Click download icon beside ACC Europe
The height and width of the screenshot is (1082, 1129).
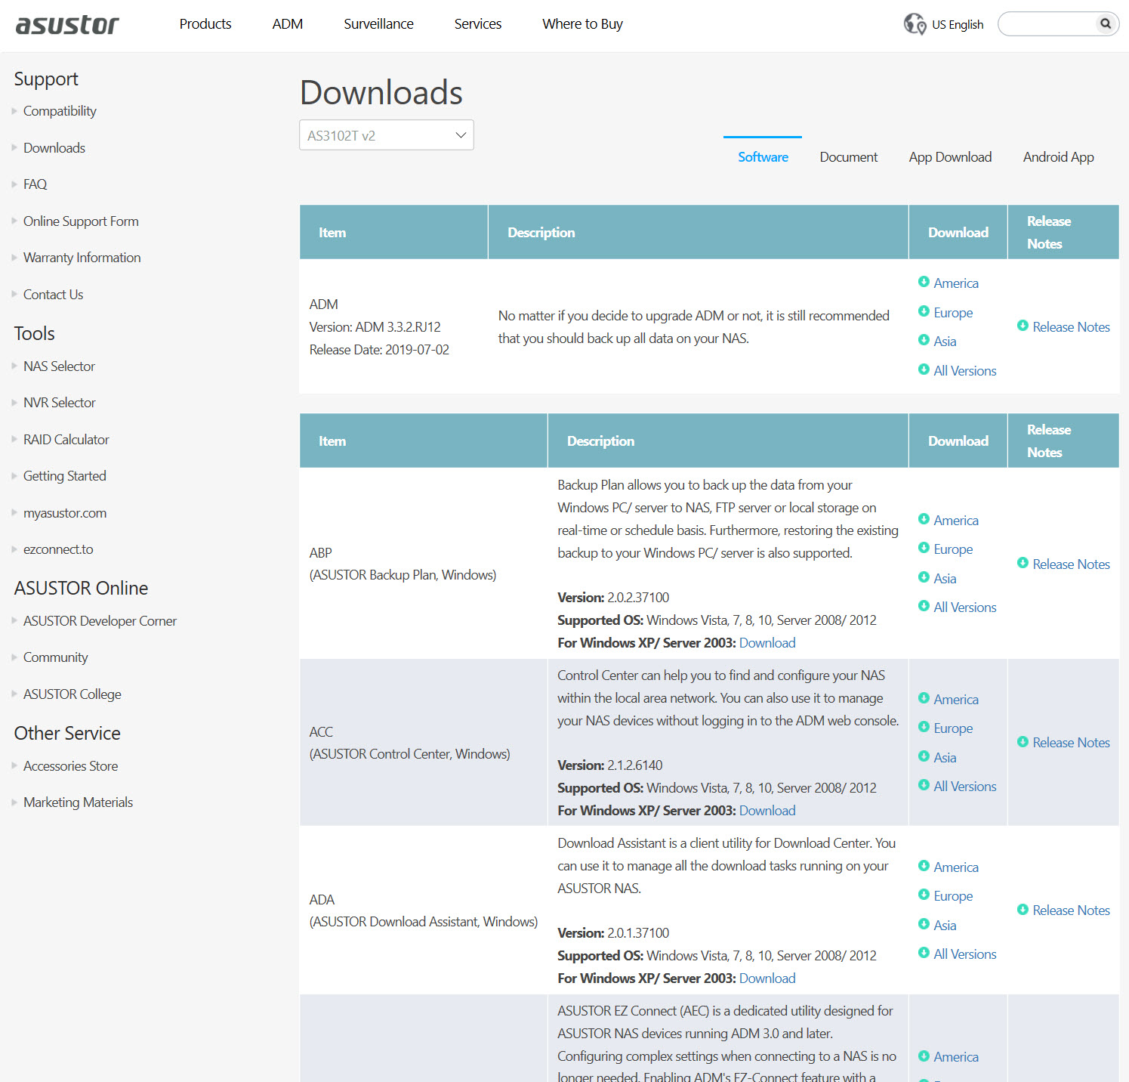click(924, 727)
